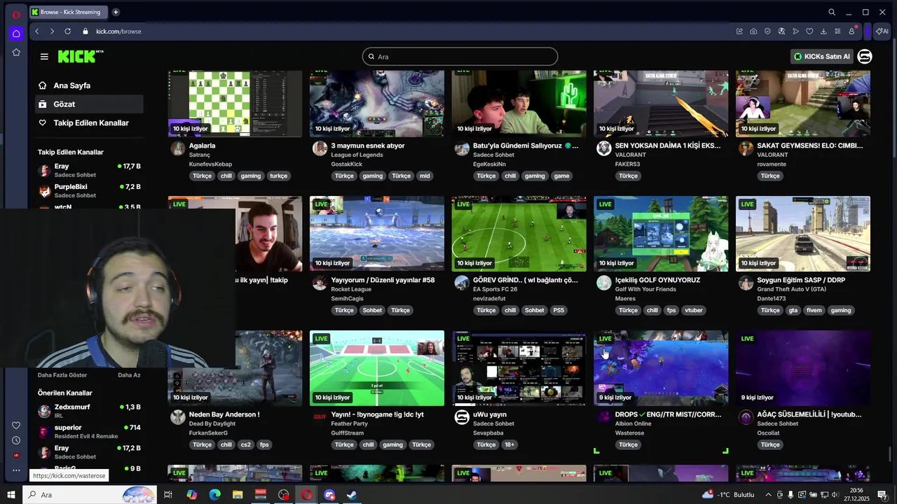The image size is (897, 504).
Task: Open the Yayın! Feather Party stream thumbnail
Action: coord(377,368)
